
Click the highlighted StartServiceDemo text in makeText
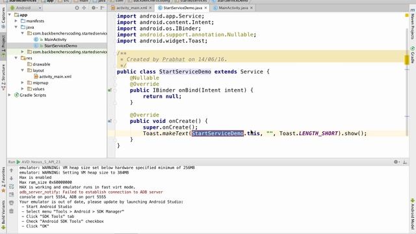[x=218, y=133]
